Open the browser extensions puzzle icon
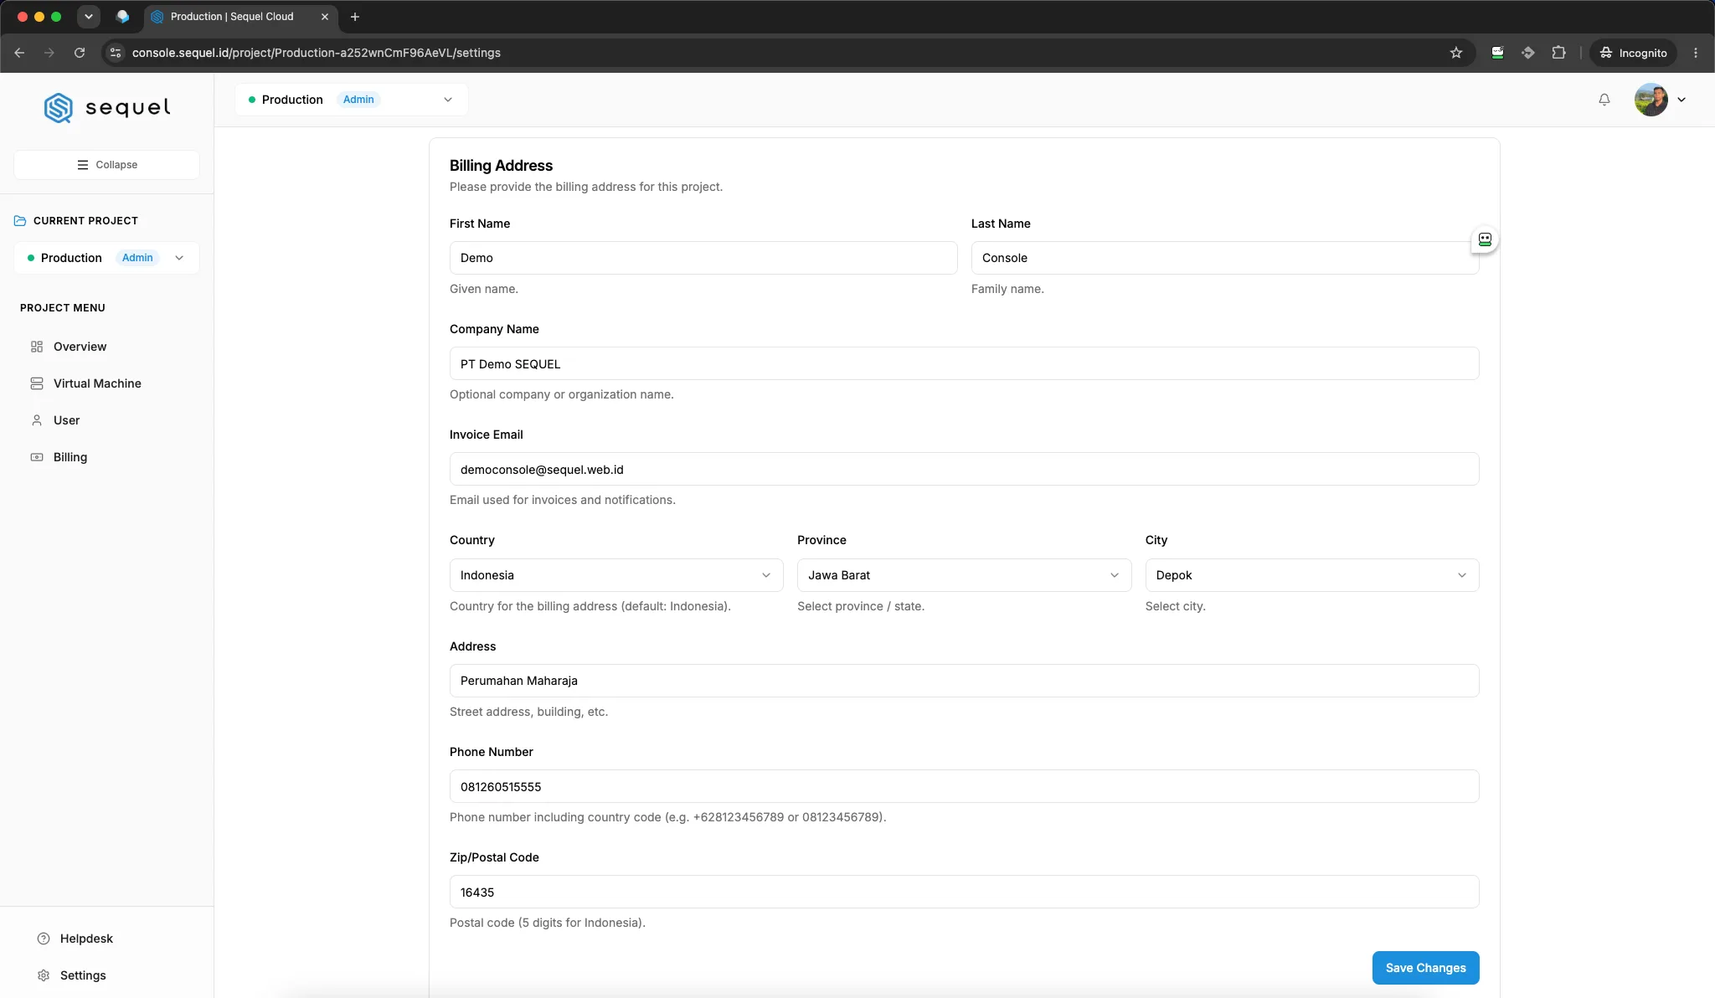 click(x=1558, y=53)
